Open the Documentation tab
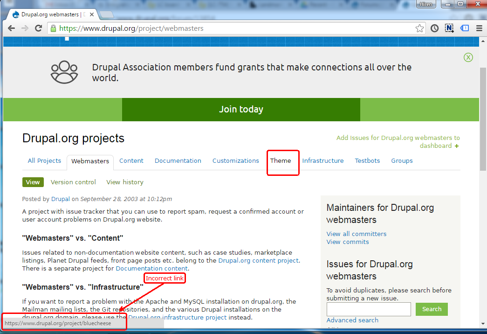Screen dimensions: 487x334 click(x=178, y=161)
